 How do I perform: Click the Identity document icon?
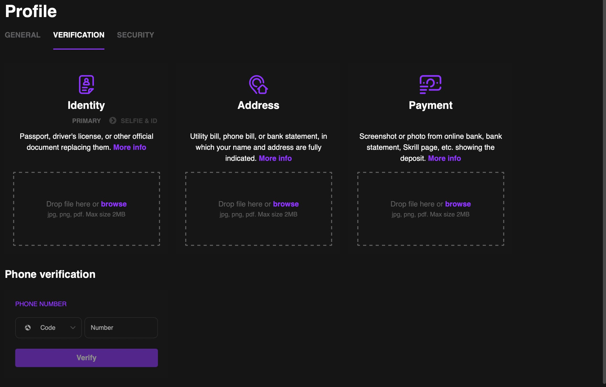[x=86, y=84]
